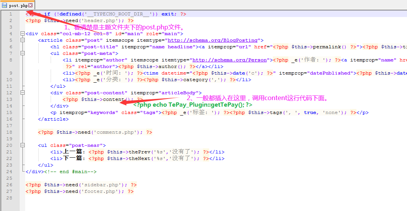The width and height of the screenshot is (407, 211).
Task: Click the save-state icon on post.php tab
Action: 5,5
